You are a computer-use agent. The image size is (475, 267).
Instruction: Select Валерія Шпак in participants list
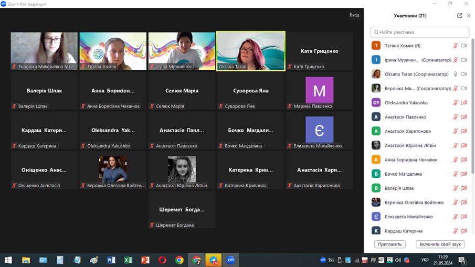tap(399, 188)
